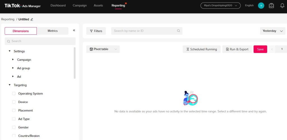
Task: Open the Yesterday date range dropdown
Action: point(273,31)
